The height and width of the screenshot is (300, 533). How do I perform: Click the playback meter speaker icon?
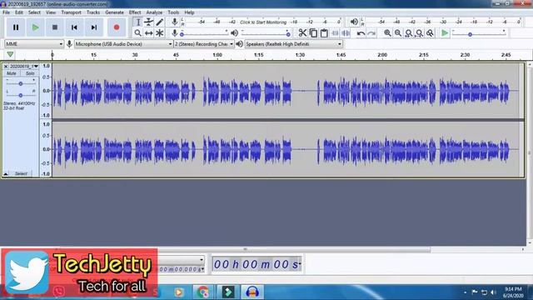pyautogui.click(x=354, y=22)
